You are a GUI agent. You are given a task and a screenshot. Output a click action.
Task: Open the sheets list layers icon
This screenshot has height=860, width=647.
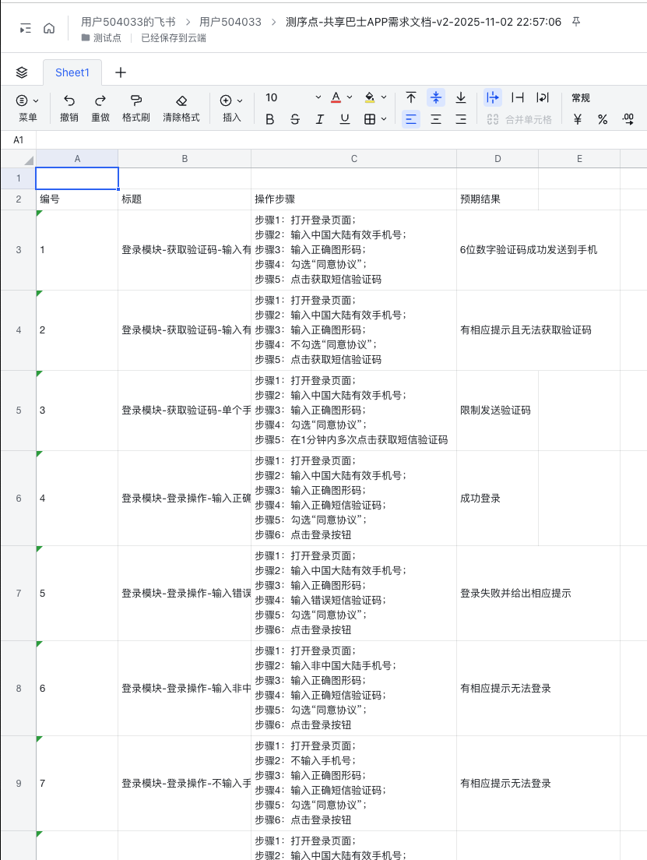pos(21,72)
